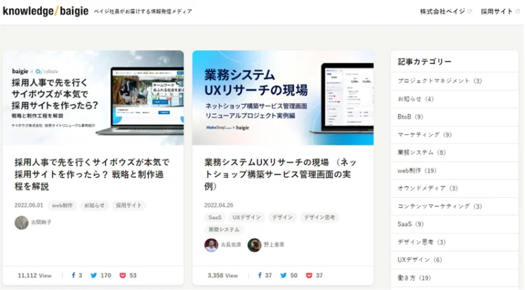Viewport: 525px width, 290px height.
Task: Click the Facebook share icon on the Cybozu article
Action: click(x=73, y=275)
